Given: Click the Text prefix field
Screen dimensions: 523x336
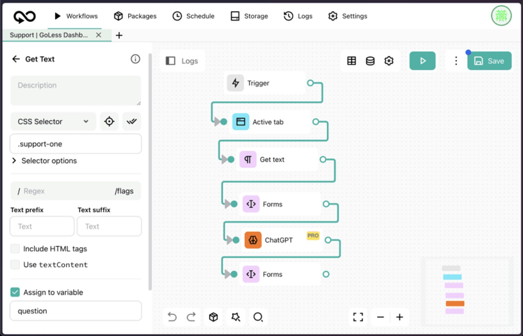Looking at the screenshot, I should pyautogui.click(x=42, y=226).
